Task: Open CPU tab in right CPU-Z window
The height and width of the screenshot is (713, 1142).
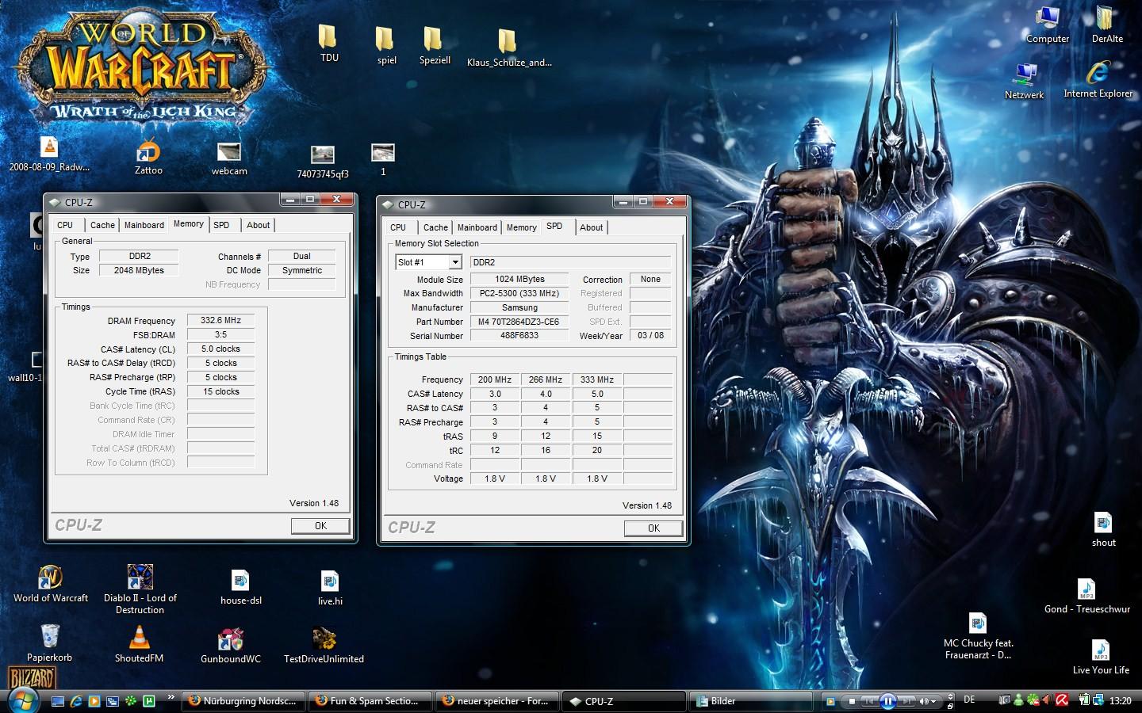Action: coord(398,227)
